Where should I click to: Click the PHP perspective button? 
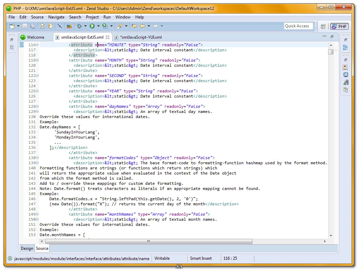point(340,26)
